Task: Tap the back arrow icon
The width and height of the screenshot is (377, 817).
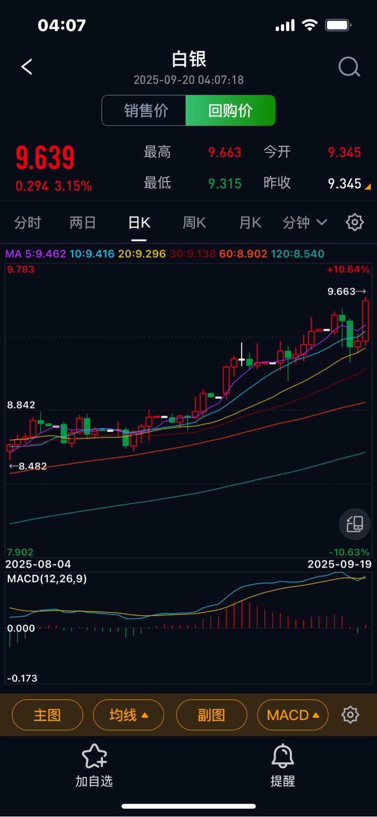Action: (27, 67)
